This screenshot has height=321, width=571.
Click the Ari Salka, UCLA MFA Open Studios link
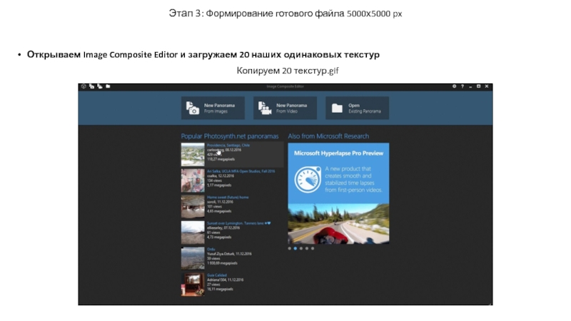tap(241, 171)
